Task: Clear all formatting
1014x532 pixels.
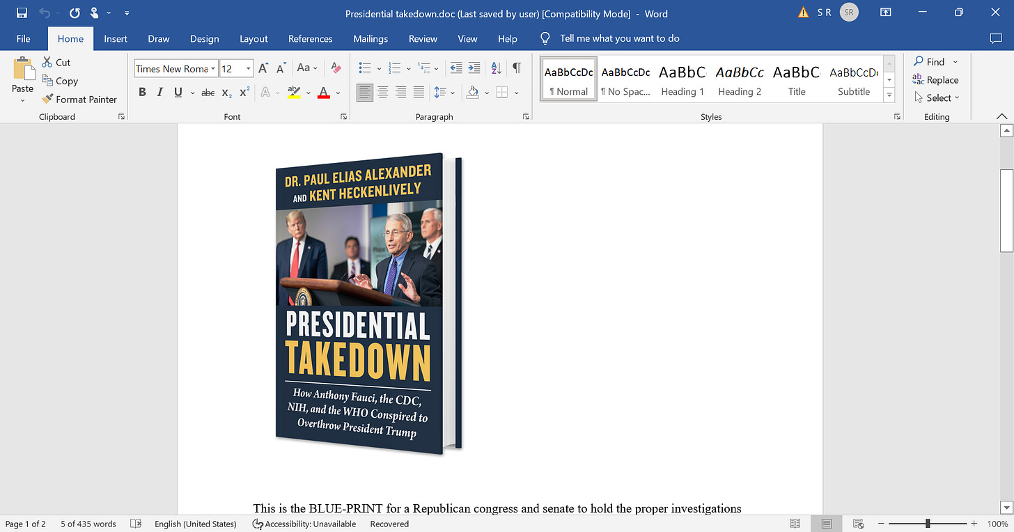Action: pyautogui.click(x=336, y=68)
